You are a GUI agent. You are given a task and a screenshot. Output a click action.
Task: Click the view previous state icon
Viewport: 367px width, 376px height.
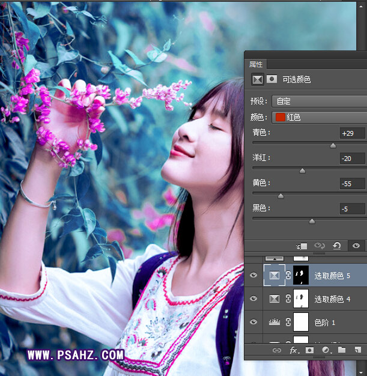(319, 246)
